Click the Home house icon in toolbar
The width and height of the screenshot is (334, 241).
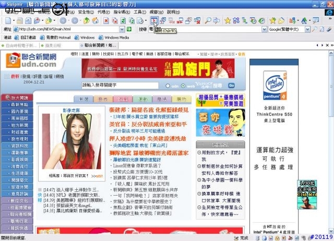pyautogui.click(x=95, y=21)
